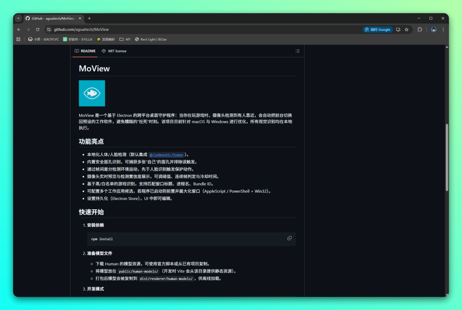Bookmark this page with the star icon
This screenshot has height=310, width=462.
click(406, 30)
